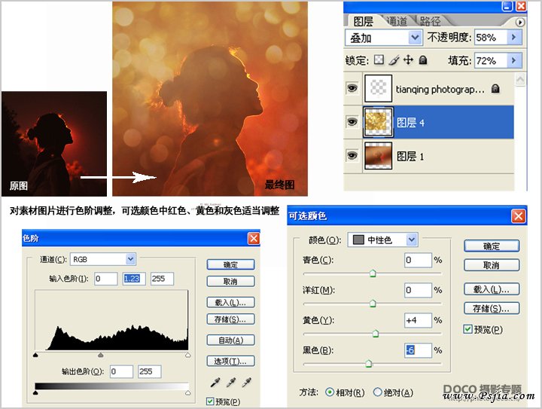Switch to 通道 tab
This screenshot has height=409, width=542.
click(x=397, y=21)
